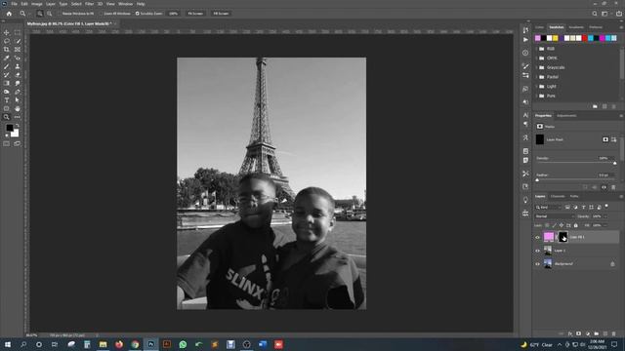This screenshot has height=351, width=625.
Task: Click the Create new layer icon
Action: click(605, 333)
